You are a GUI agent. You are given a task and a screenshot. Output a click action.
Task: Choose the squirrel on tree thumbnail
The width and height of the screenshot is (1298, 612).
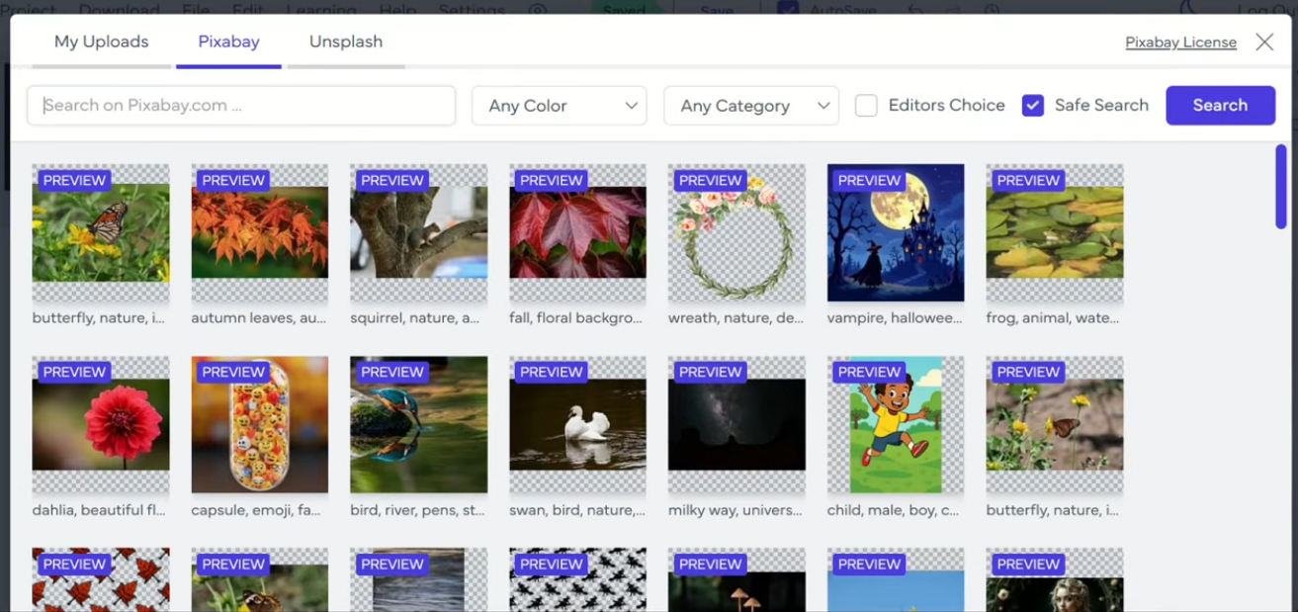click(418, 232)
